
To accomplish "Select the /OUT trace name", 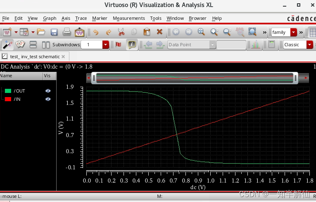I will [19, 91].
